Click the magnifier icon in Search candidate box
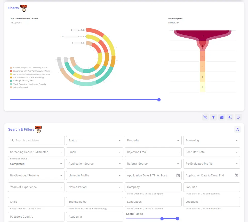The width and height of the screenshot is (248, 222). 12,140
